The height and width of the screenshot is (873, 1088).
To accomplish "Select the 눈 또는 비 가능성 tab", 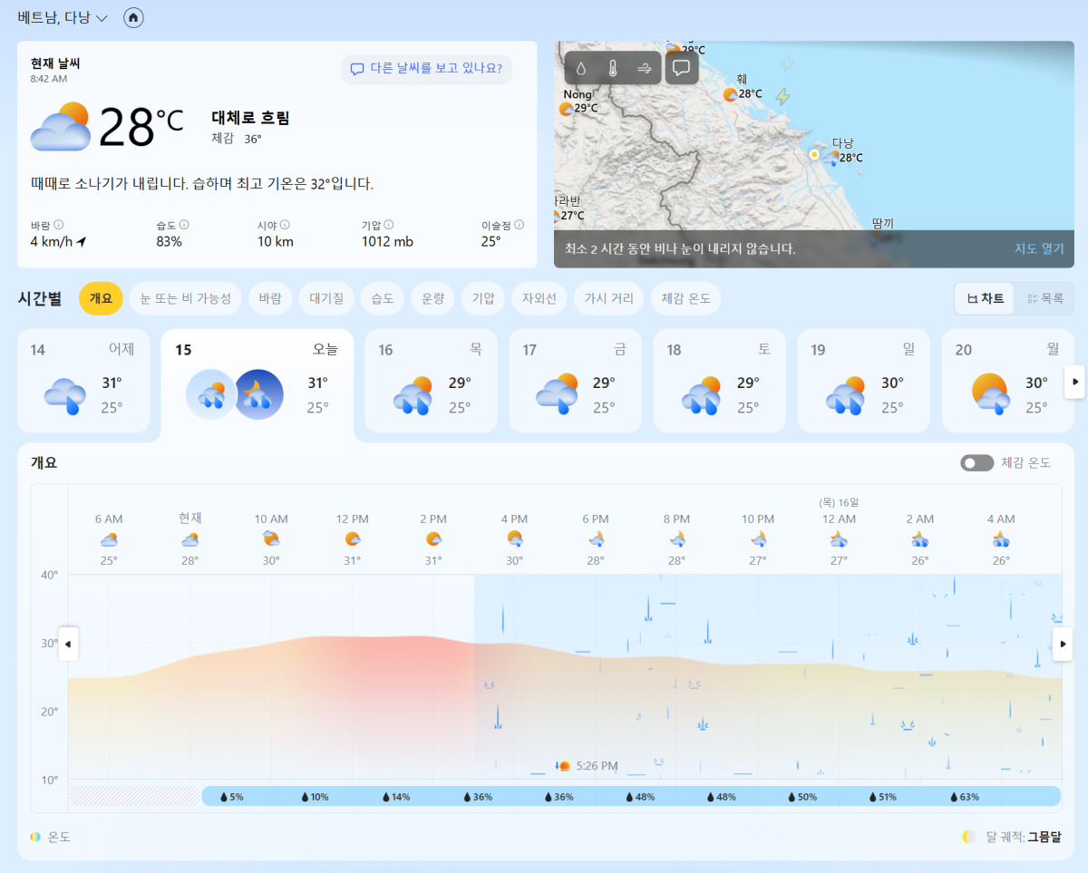I will pos(185,298).
